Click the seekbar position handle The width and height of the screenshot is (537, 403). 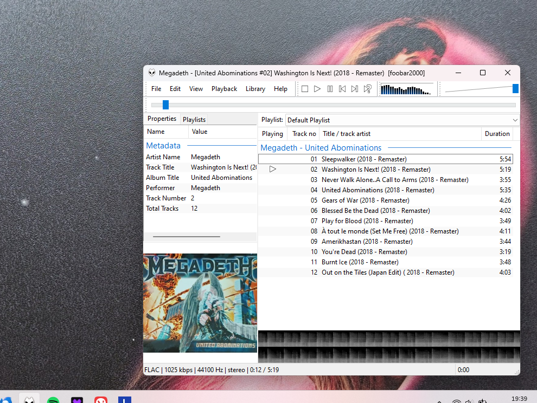point(166,105)
